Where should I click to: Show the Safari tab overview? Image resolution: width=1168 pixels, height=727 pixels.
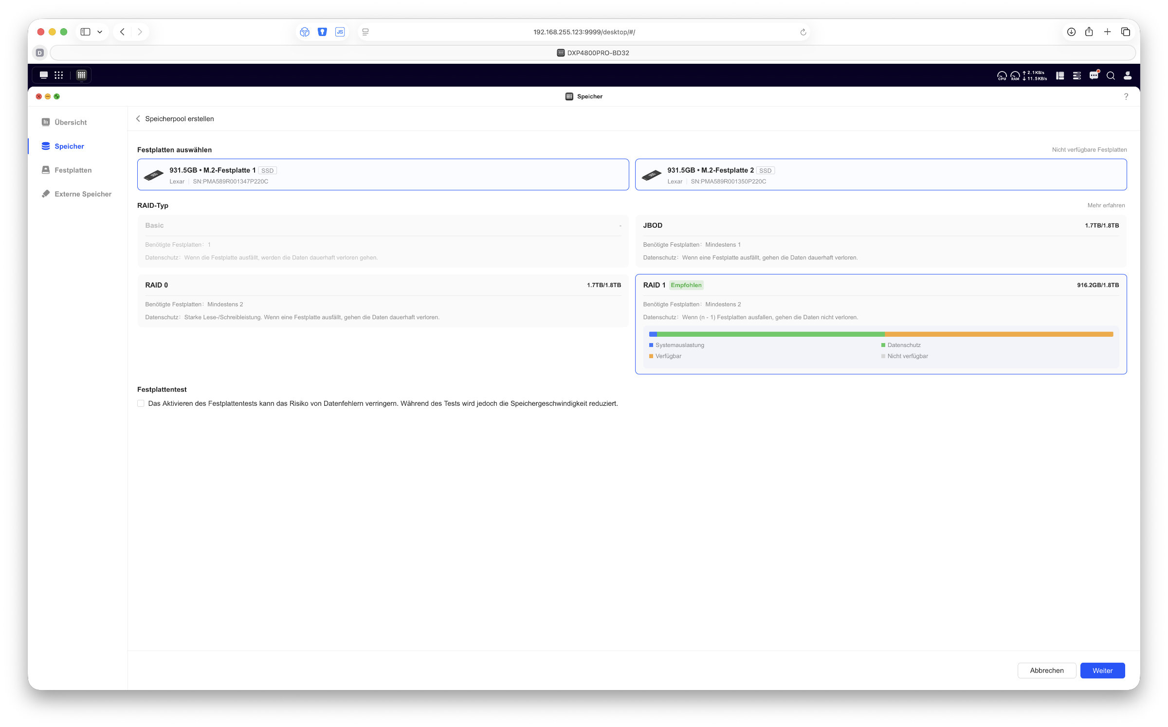click(x=1126, y=32)
